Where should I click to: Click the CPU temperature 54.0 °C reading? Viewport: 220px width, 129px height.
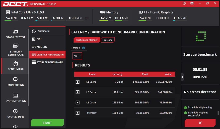click(x=11, y=18)
